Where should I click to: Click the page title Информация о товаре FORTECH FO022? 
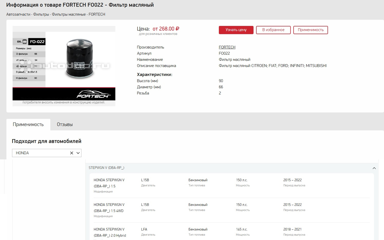click(80, 5)
